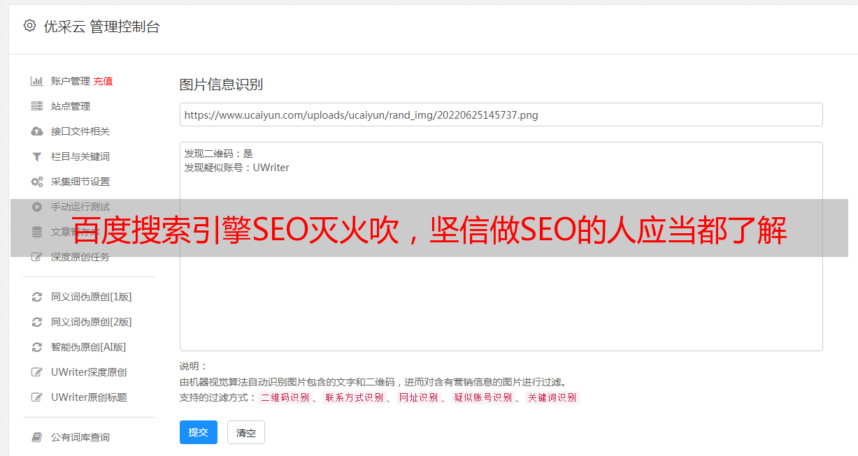Image resolution: width=858 pixels, height=456 pixels.
Task: Click the gears icon for 采集细节设置
Action: (x=37, y=182)
